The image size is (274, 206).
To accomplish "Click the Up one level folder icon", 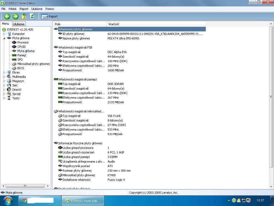I will [x=24, y=16].
